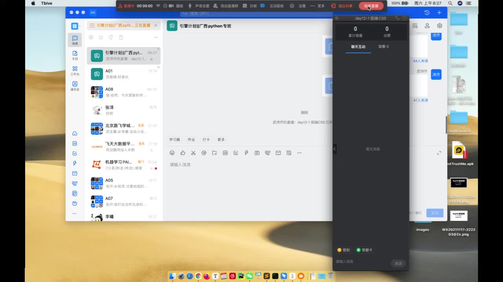Click the plus icon in blue title bar
Screen dimensions: 503x282
(439, 13)
